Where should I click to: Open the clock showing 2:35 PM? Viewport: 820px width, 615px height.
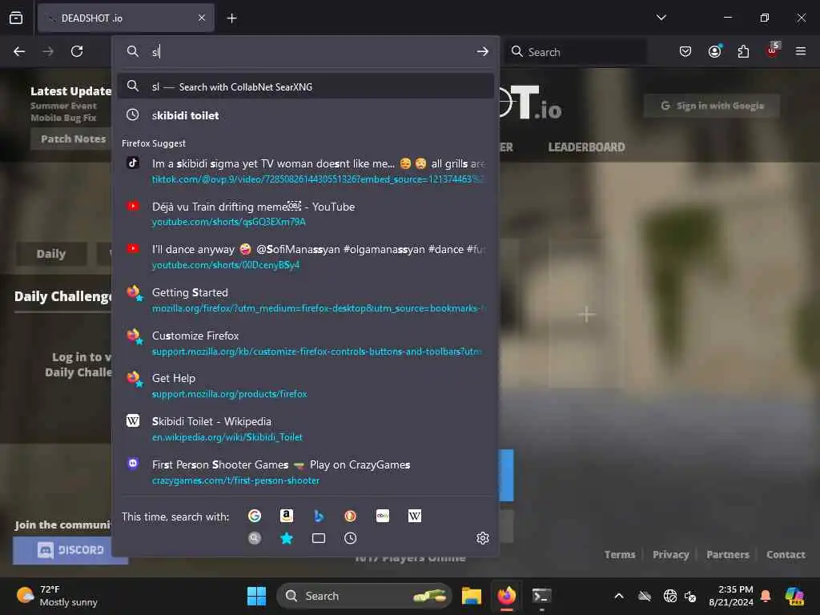click(731, 596)
